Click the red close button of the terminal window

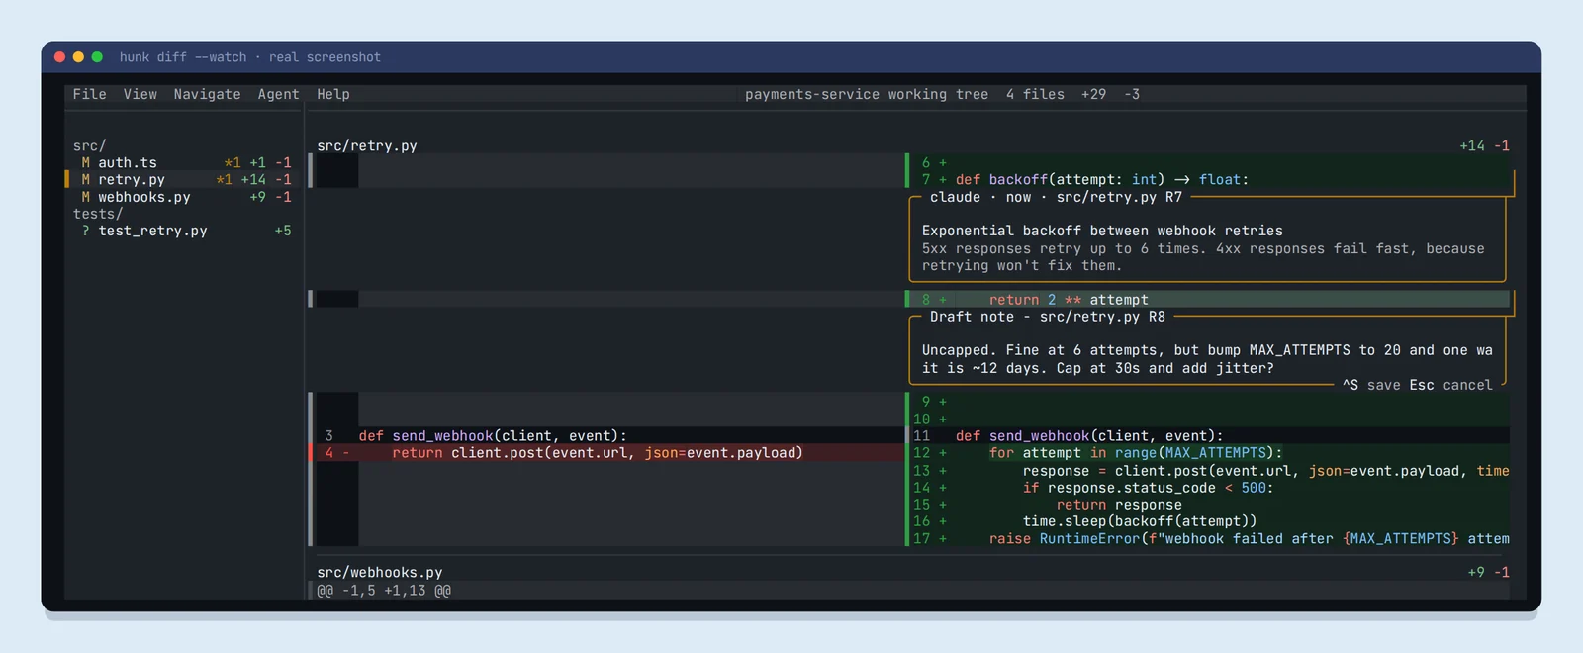point(59,57)
